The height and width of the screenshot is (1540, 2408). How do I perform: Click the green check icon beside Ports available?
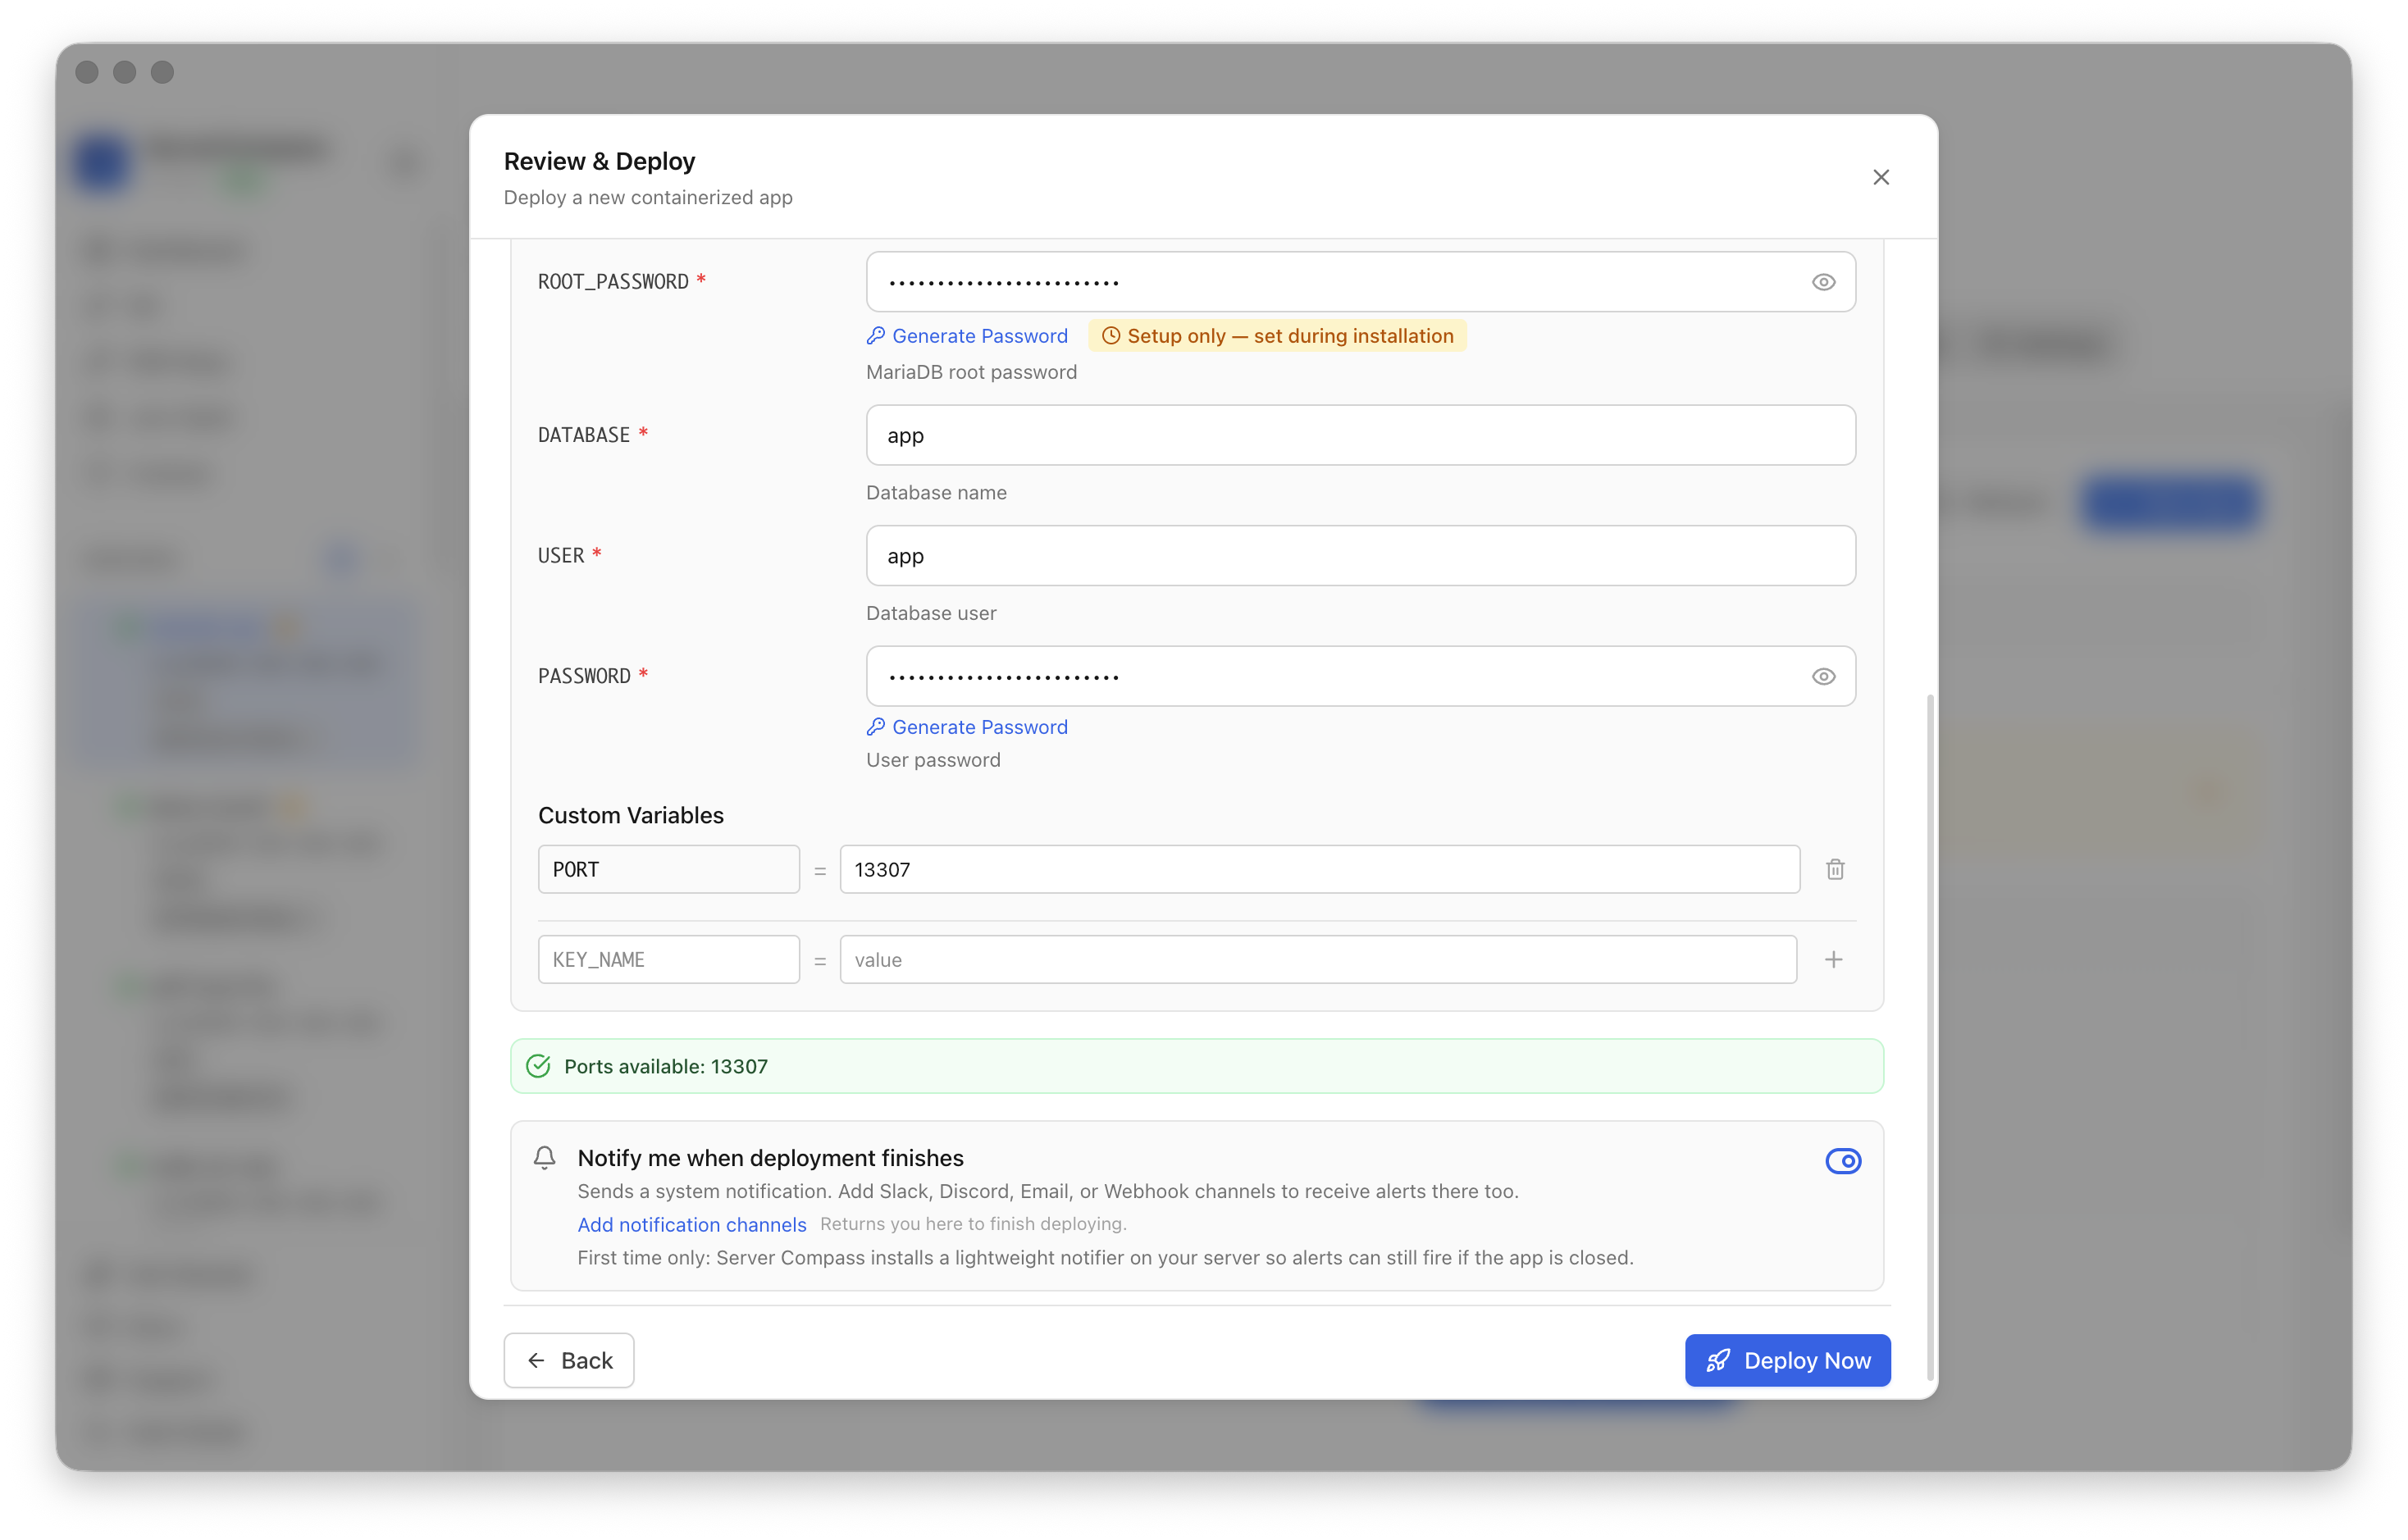(538, 1066)
